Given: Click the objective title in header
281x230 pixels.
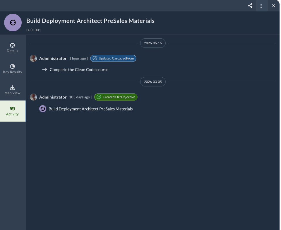Looking at the screenshot, I should coord(90,21).
